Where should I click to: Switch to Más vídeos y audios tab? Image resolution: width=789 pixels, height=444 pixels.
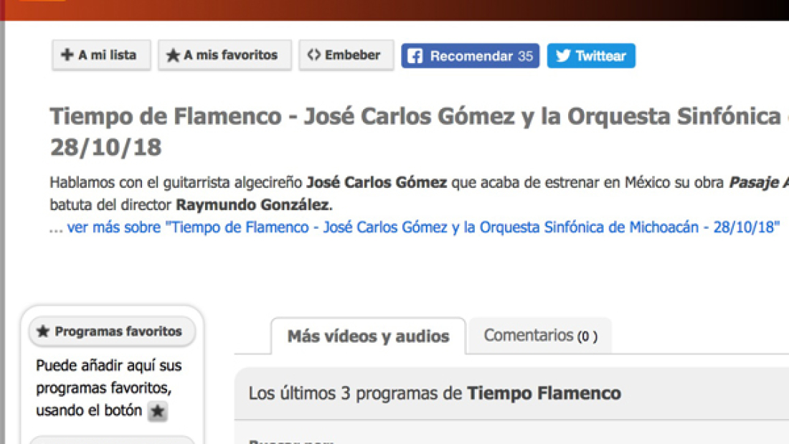point(368,336)
